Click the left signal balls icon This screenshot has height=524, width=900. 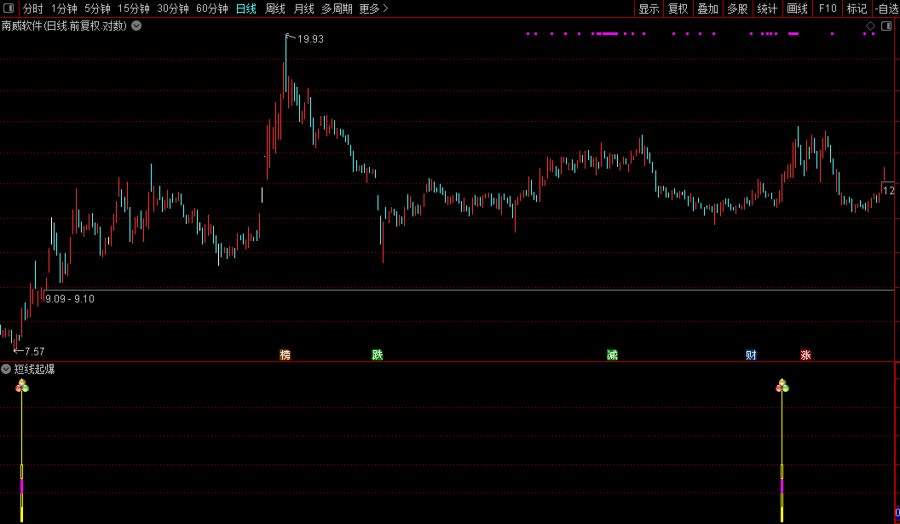tap(22, 386)
